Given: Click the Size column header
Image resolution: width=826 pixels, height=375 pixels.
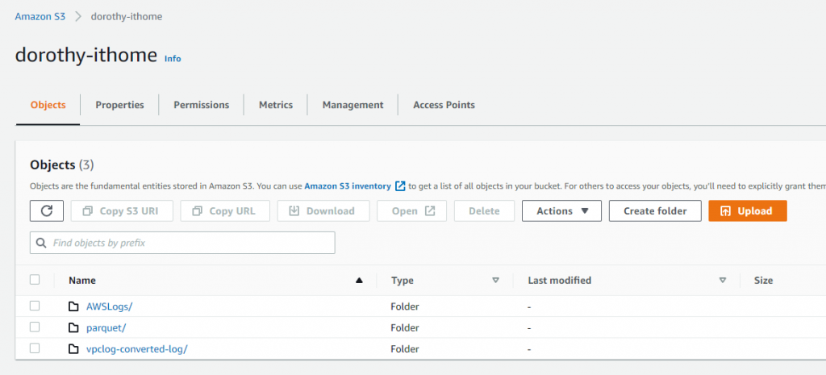Looking at the screenshot, I should point(763,280).
